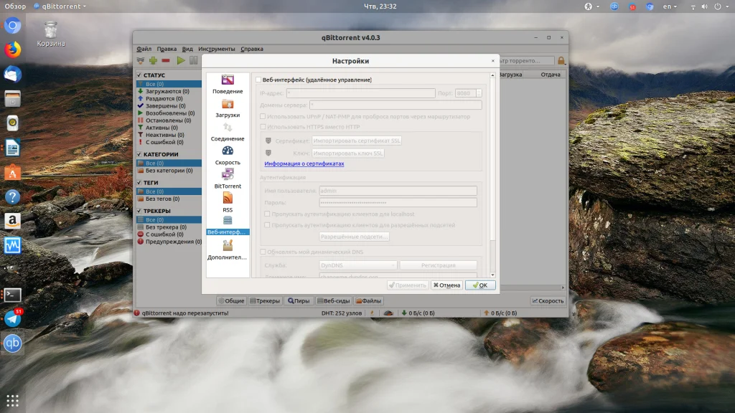The height and width of the screenshot is (413, 735).
Task: Open the DynDNS service dropdown
Action: [x=358, y=265]
